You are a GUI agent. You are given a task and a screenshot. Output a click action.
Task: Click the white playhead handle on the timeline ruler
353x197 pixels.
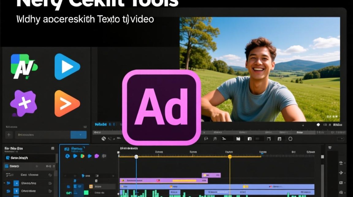pos(136,157)
